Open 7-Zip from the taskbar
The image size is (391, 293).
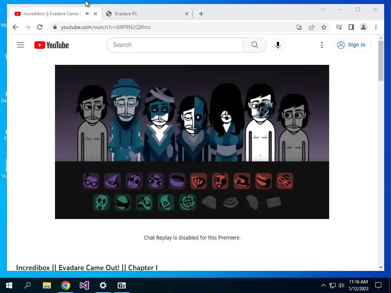pyautogui.click(x=122, y=285)
